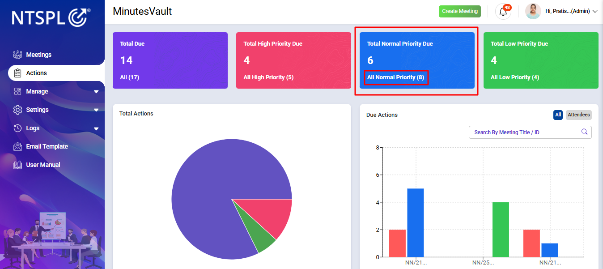603x269 pixels.
Task: Switch Due Actions to All tab
Action: [558, 115]
